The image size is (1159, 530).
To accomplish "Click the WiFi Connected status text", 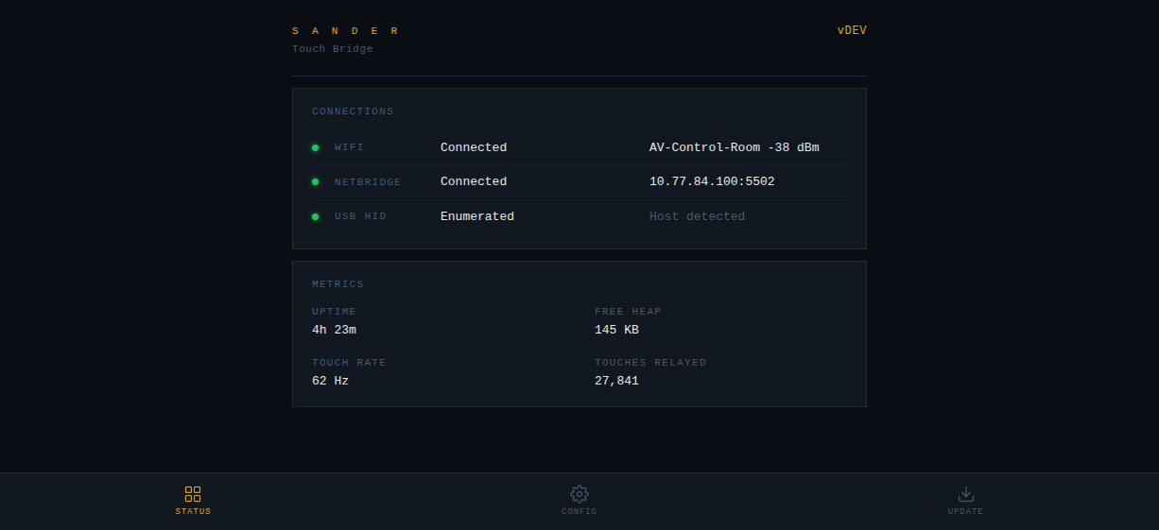I will (x=474, y=147).
